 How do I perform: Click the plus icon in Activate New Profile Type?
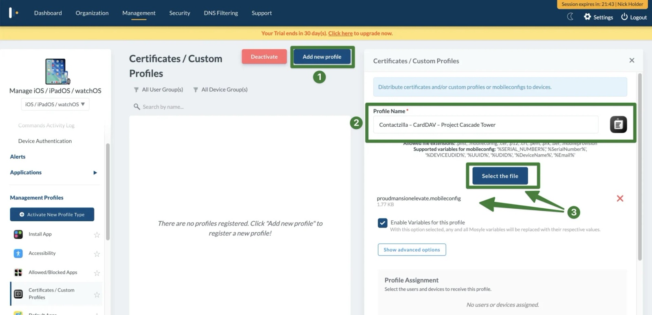pyautogui.click(x=22, y=215)
